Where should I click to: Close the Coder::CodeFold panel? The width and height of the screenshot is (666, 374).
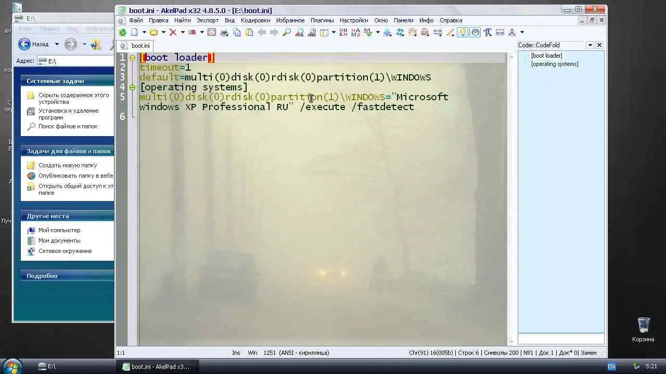(x=599, y=45)
